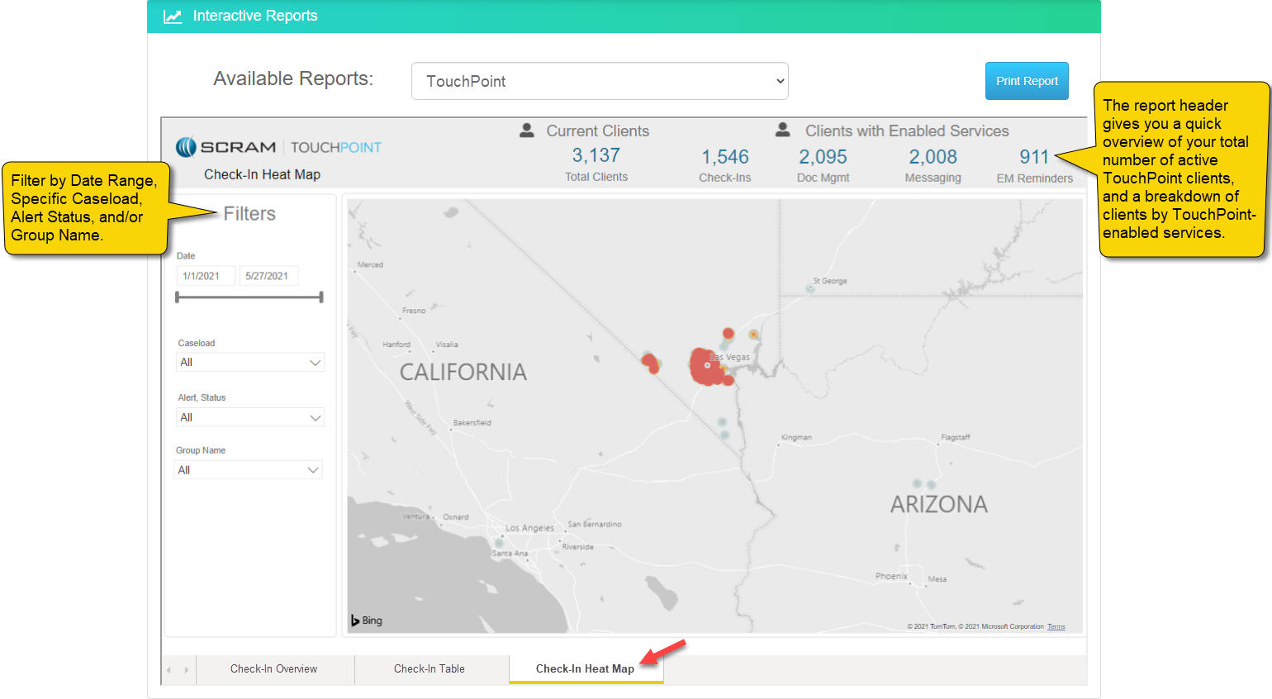Switch to the Check-In Table tab

pos(430,669)
